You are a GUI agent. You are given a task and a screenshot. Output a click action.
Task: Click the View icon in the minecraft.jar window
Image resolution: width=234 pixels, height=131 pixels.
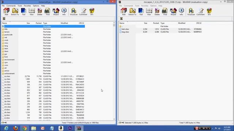[x=32, y=12]
